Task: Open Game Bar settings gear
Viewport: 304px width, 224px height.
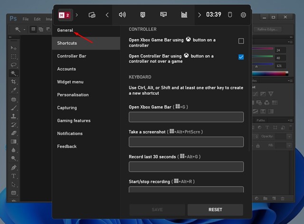Action: coord(243,15)
